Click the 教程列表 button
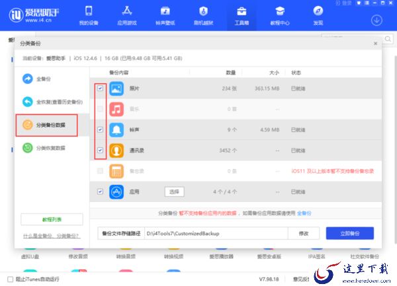 click(x=52, y=219)
